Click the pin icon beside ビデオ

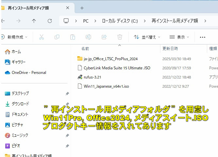[67, 146]
